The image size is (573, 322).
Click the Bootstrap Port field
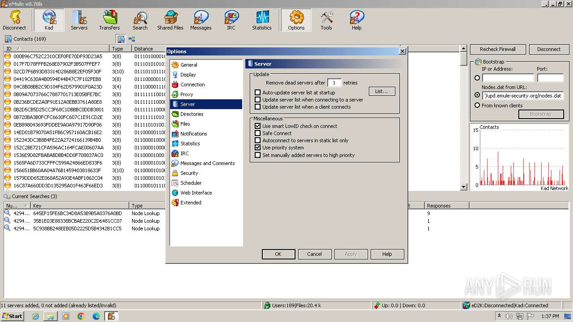click(550, 78)
